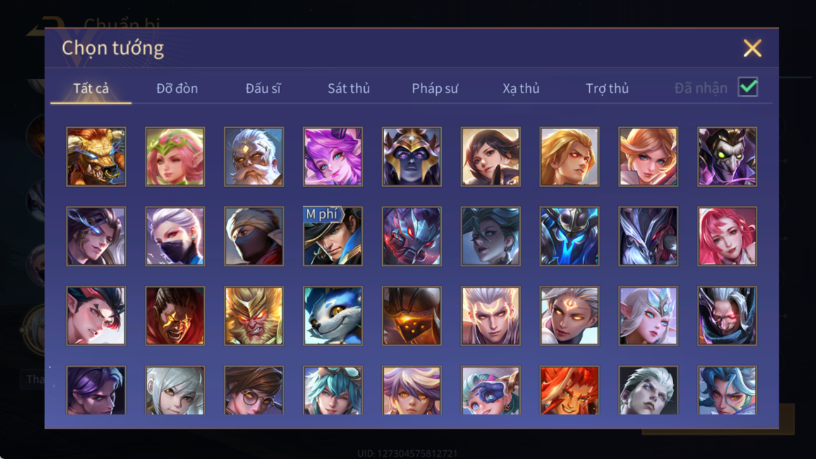Screen dimensions: 816x459
Task: Choose the golden monkey king hero
Action: pos(253,316)
